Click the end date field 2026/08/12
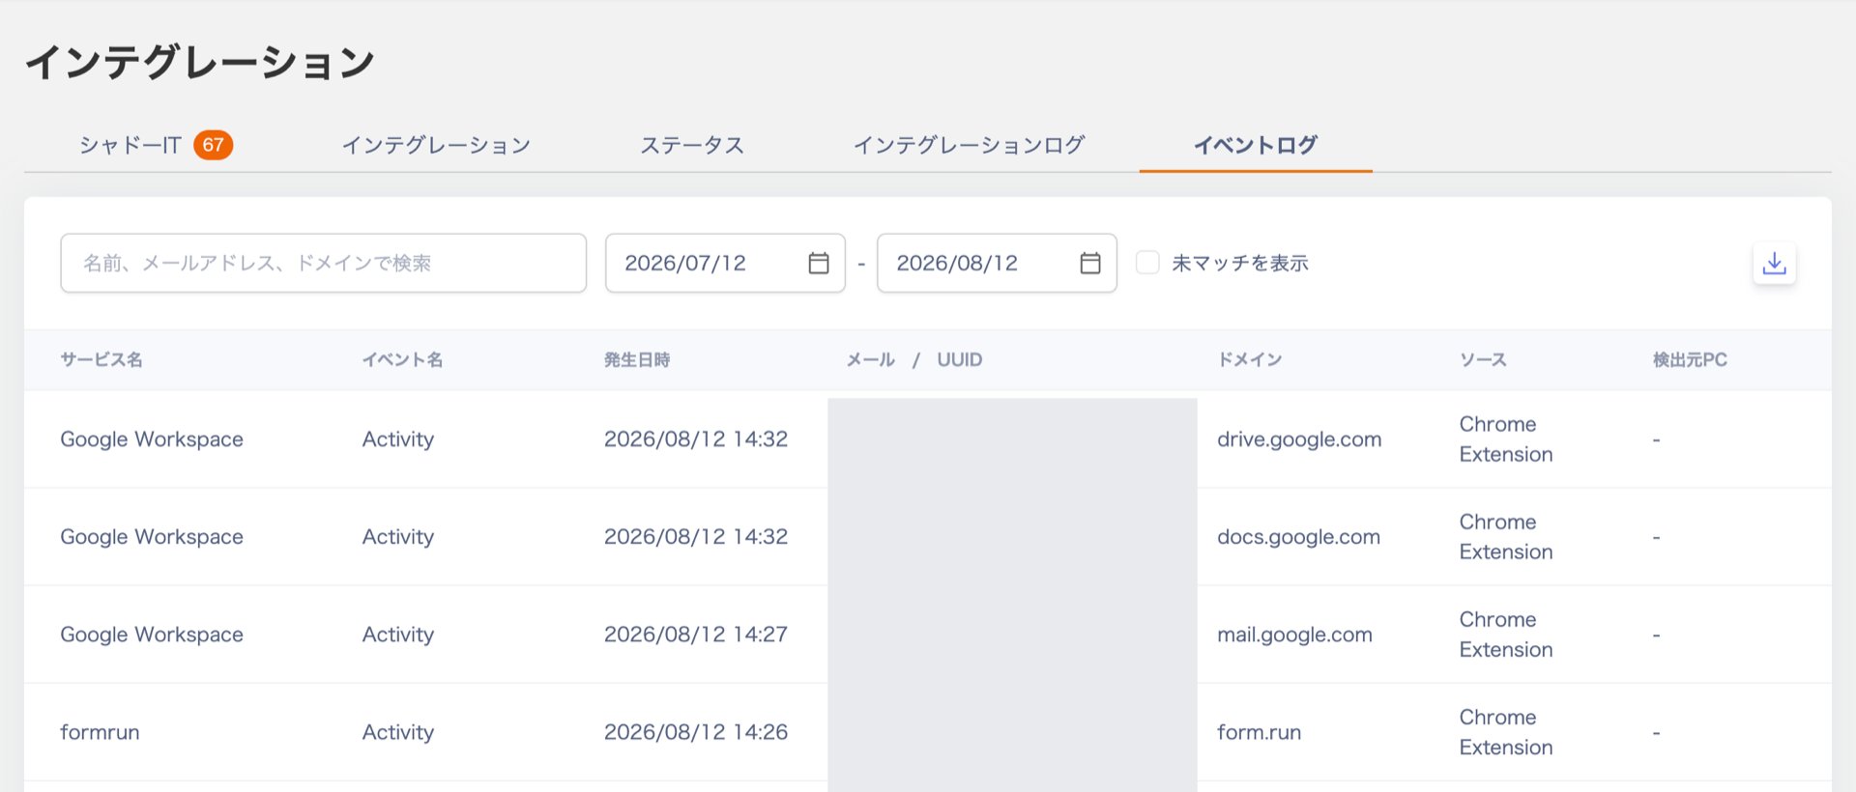Image resolution: width=1856 pixels, height=792 pixels. (x=997, y=263)
